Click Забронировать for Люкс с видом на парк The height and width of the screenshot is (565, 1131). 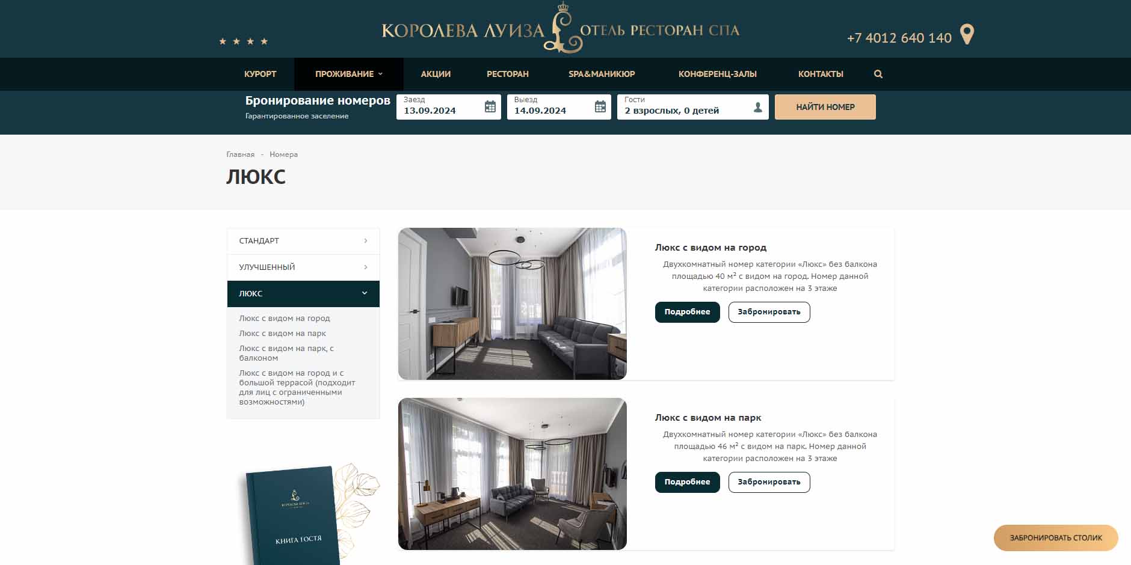point(769,482)
